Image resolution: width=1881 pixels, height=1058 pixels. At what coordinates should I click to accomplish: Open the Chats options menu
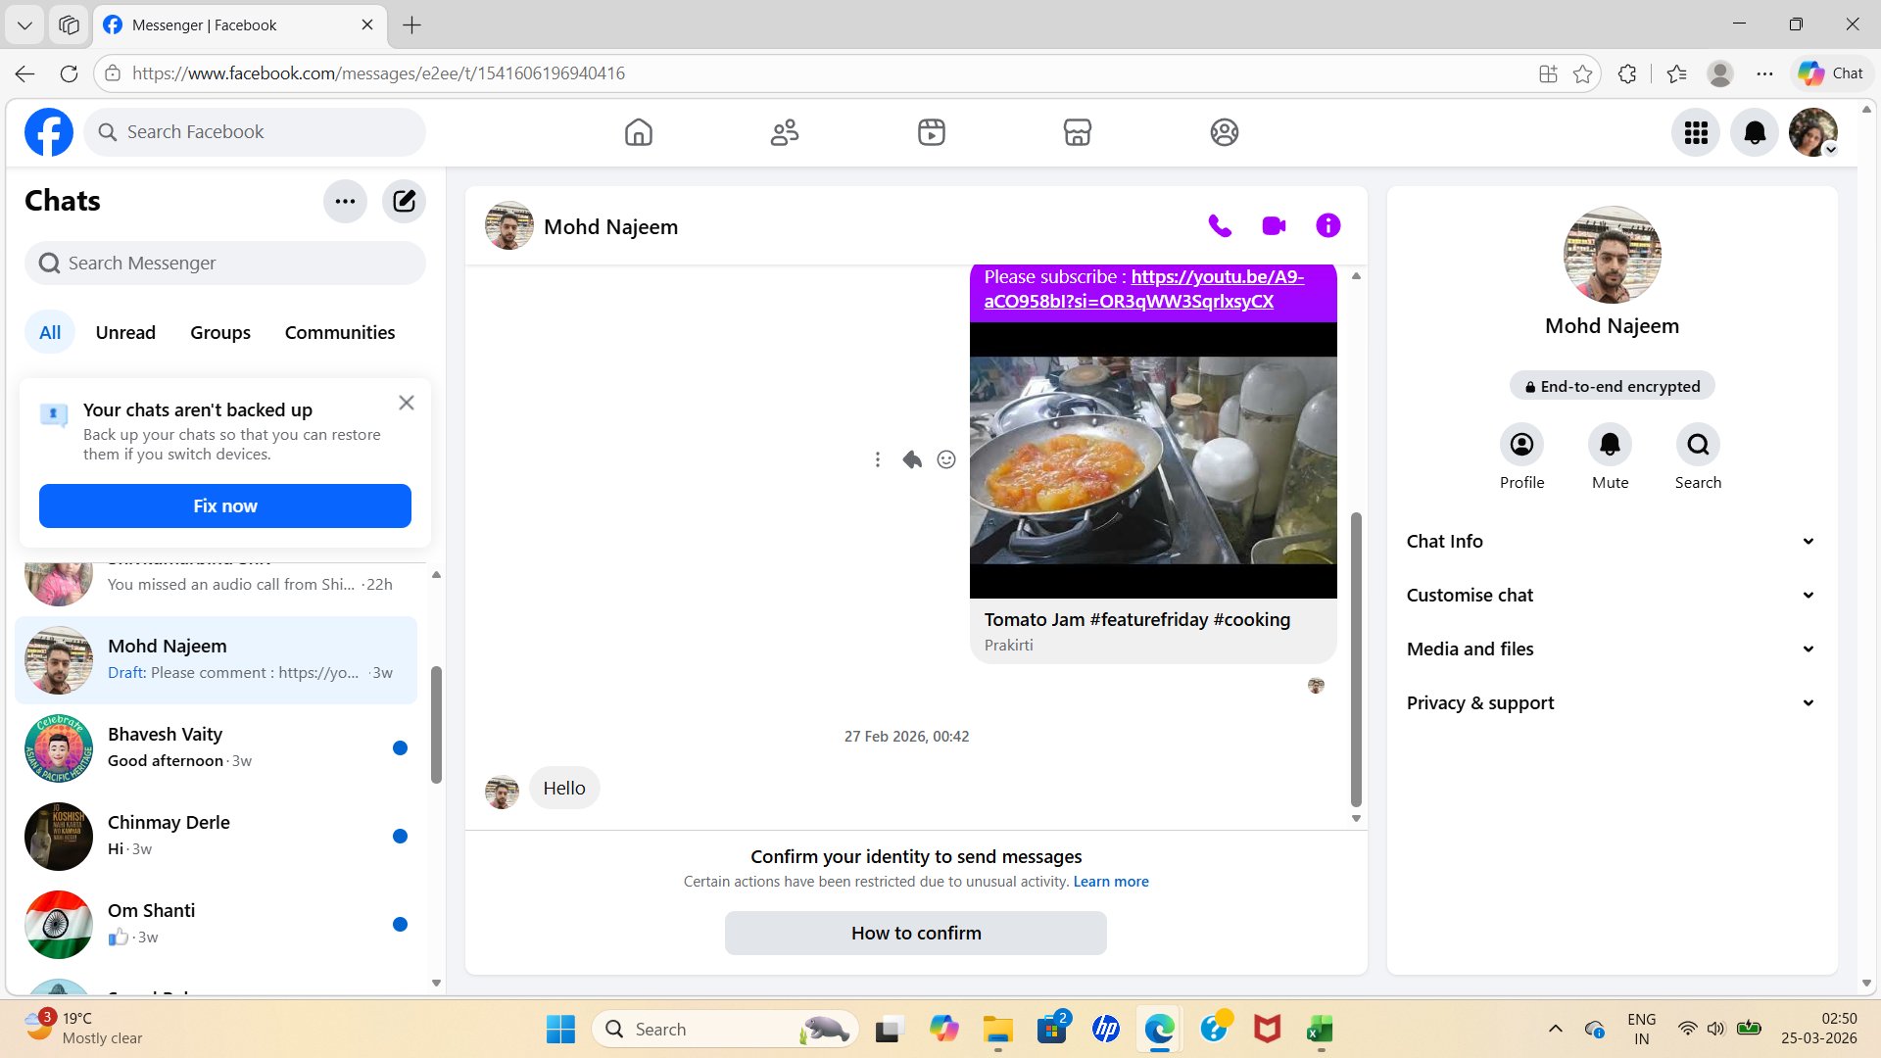coord(345,202)
